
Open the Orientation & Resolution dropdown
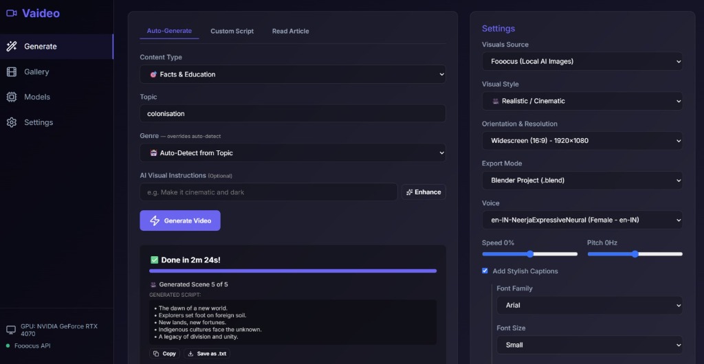pyautogui.click(x=582, y=141)
